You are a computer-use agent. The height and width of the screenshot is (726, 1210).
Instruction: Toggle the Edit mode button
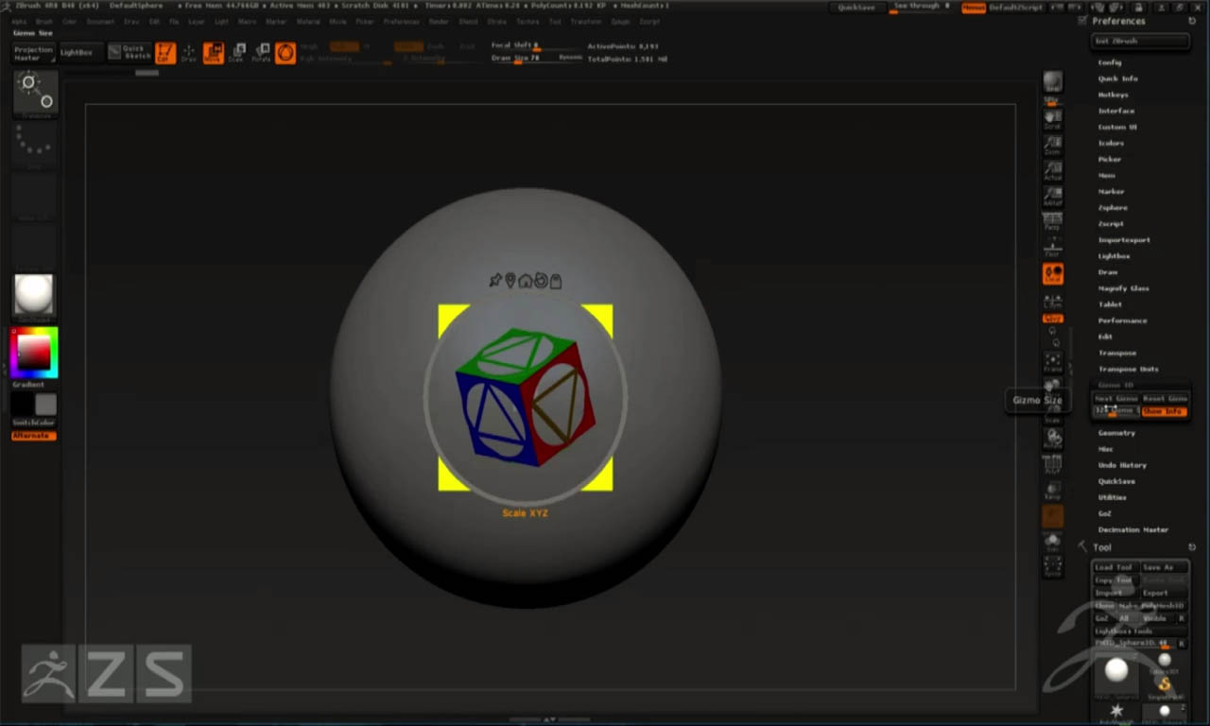(x=165, y=53)
